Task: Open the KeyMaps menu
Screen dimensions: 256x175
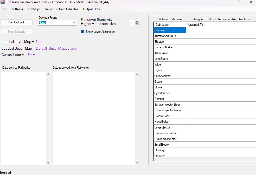Action: click(x=34, y=9)
